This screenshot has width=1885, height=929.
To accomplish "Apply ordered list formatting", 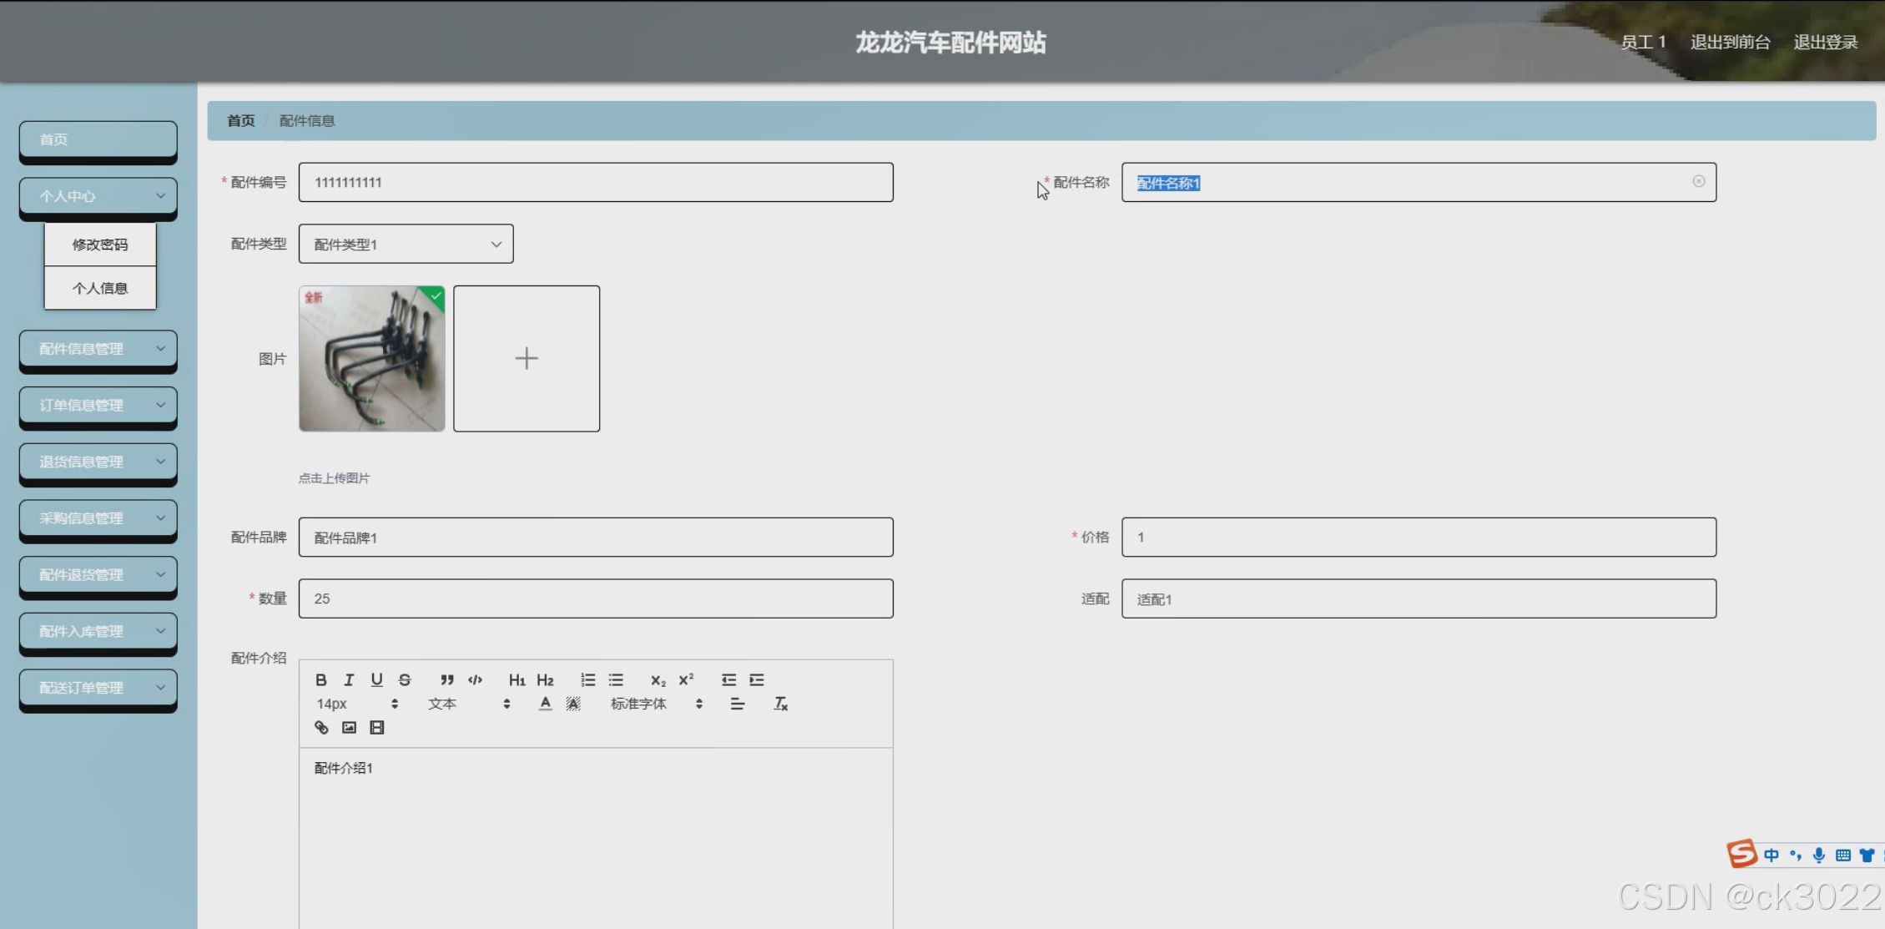I will 587,679.
